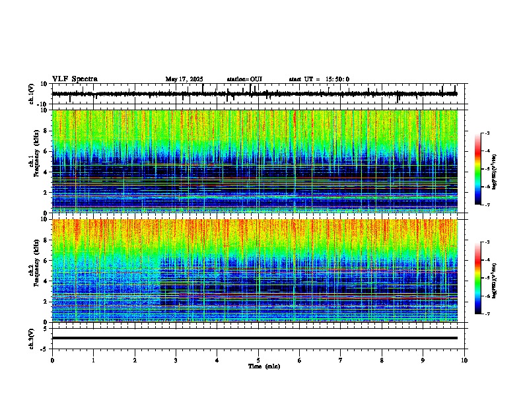Screen dimensions: 523x404
Task: Click the ch.1 spectrogram panel
Action: [x=254, y=161]
